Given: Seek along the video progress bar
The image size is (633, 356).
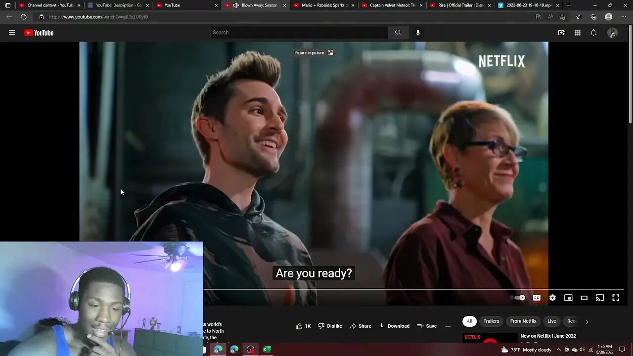Looking at the screenshot, I should 413,289.
